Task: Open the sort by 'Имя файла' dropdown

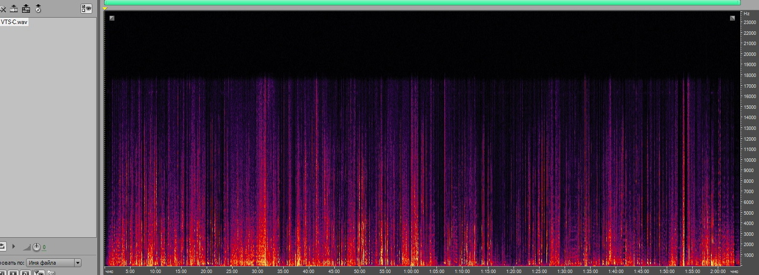Action: click(x=54, y=263)
